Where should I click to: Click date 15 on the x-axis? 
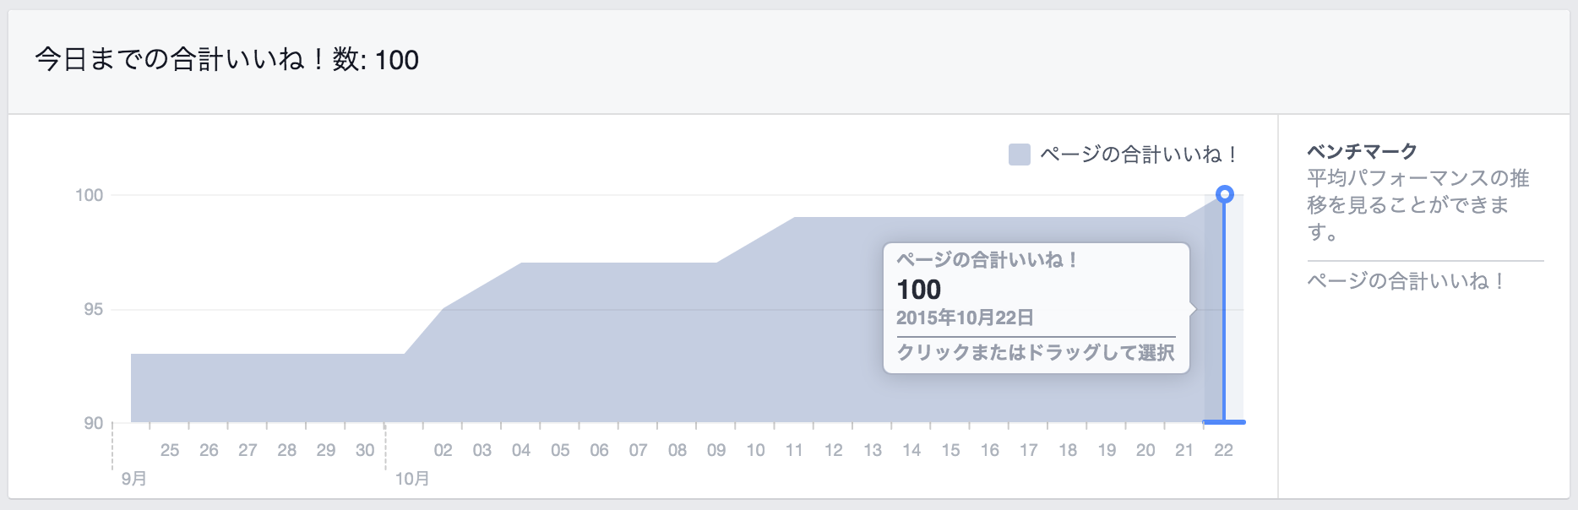(x=950, y=450)
